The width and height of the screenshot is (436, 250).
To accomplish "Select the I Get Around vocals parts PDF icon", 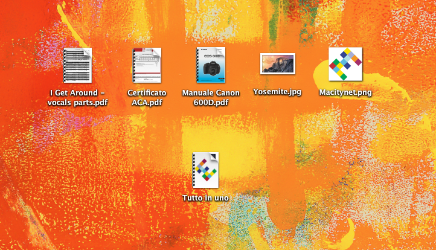I will point(77,65).
